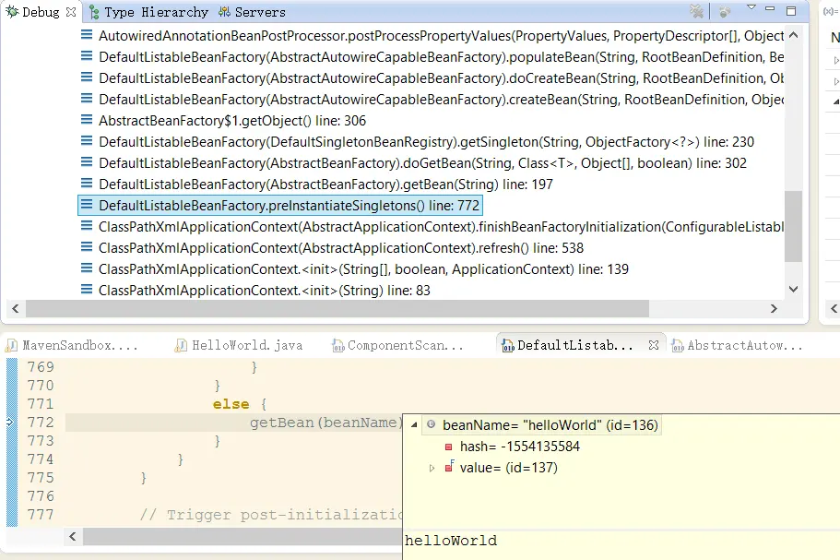The image size is (840, 560).
Task: Click the Debug stack scroll up arrow
Action: [x=793, y=35]
